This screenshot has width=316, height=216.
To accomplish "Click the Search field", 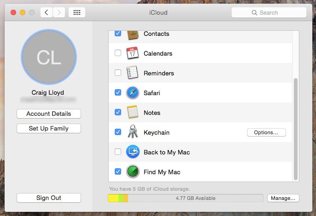I will 269,12.
